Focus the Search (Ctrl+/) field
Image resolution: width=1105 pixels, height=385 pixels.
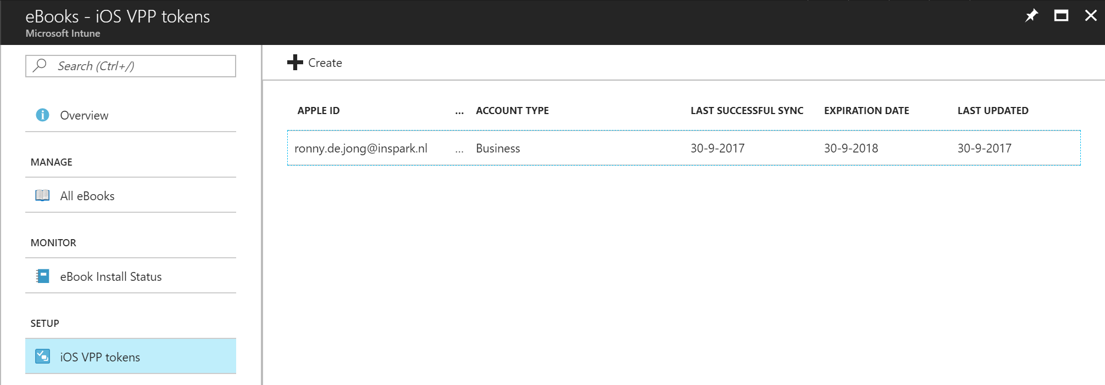point(143,66)
